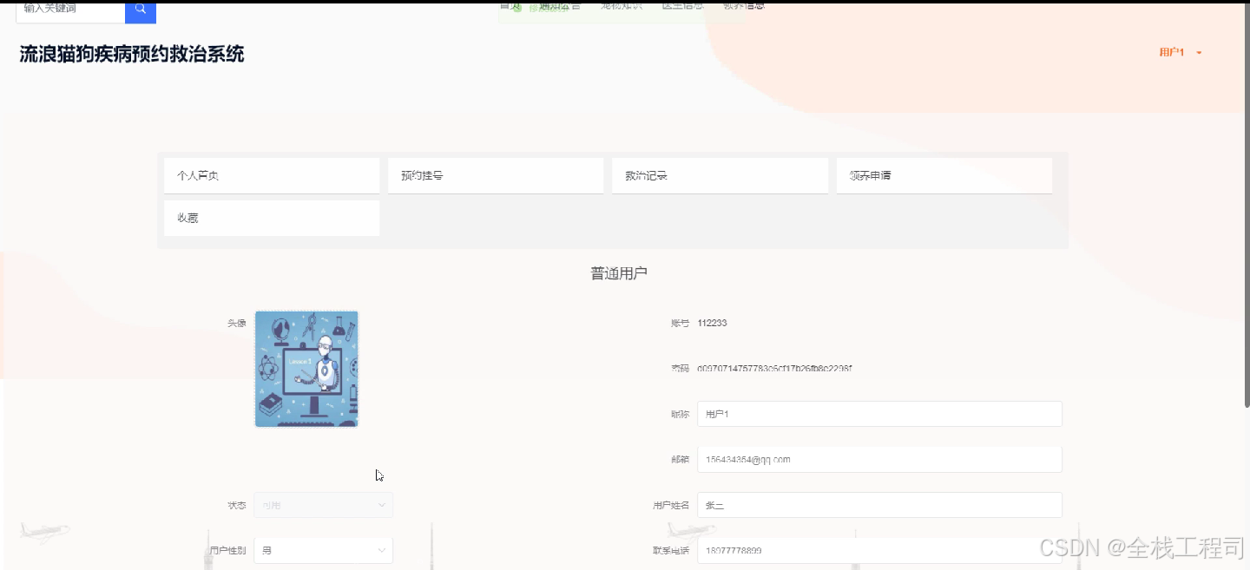Click the 联系电话 phone input field
Screen dimensions: 1250x570
[879, 550]
